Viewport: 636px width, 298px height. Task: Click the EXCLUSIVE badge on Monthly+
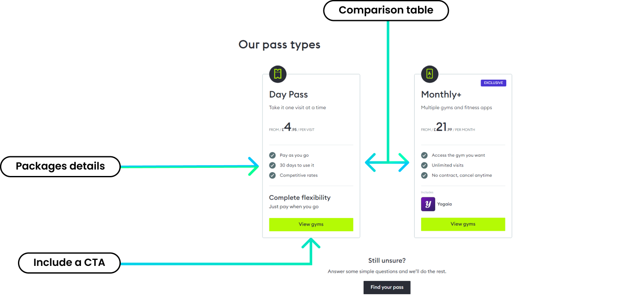(493, 83)
